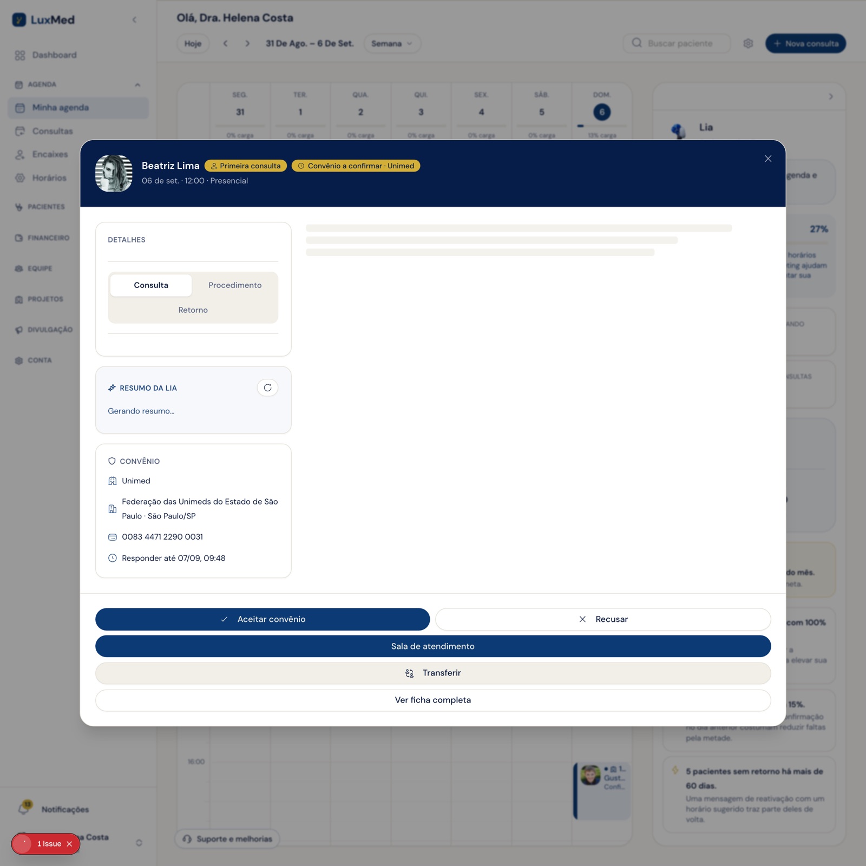The width and height of the screenshot is (866, 866).
Task: Click the Transferir button
Action: pyautogui.click(x=433, y=673)
